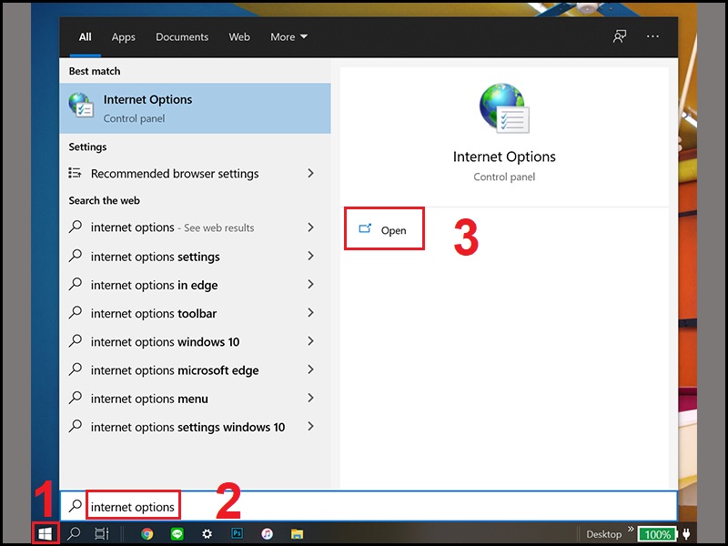Click Open in the preview pane
Viewport: 728px width, 546px height.
pos(384,229)
